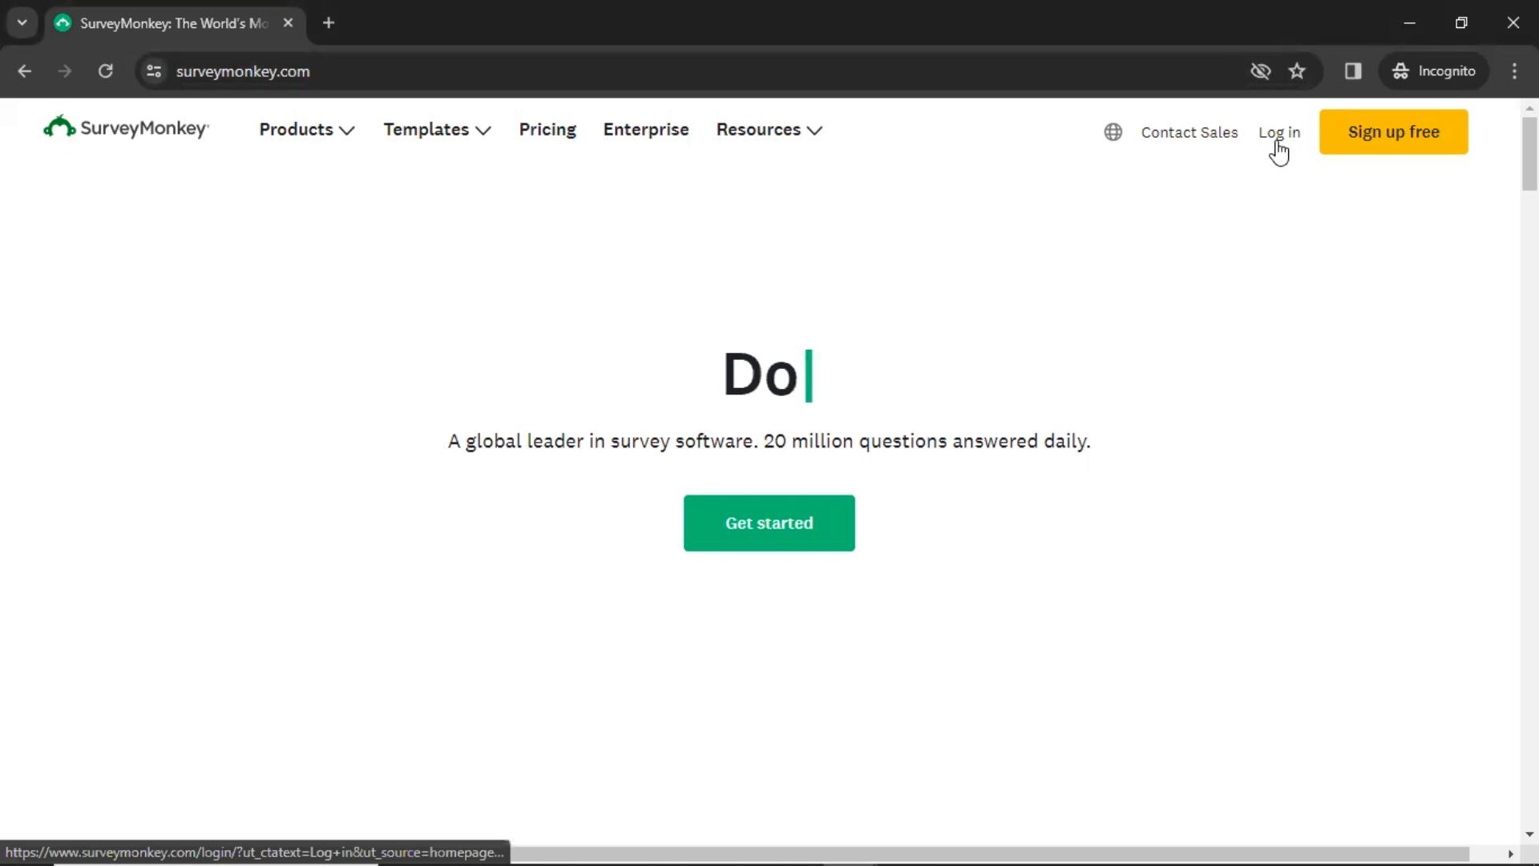Image resolution: width=1539 pixels, height=866 pixels.
Task: Click the Sign up free button
Action: coord(1393,132)
